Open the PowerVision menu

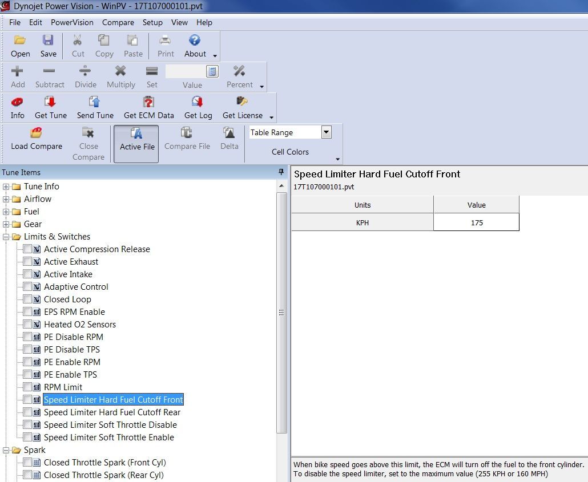pos(72,23)
